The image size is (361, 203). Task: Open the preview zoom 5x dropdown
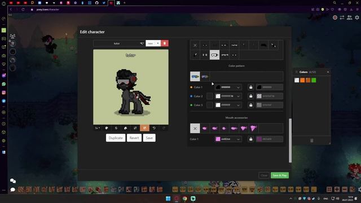pyautogui.click(x=98, y=128)
